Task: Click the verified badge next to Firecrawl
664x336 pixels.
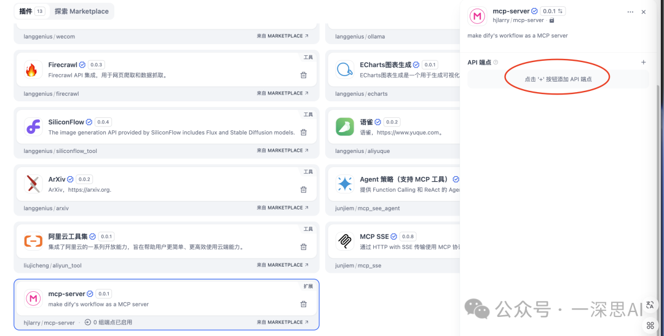Action: 82,64
